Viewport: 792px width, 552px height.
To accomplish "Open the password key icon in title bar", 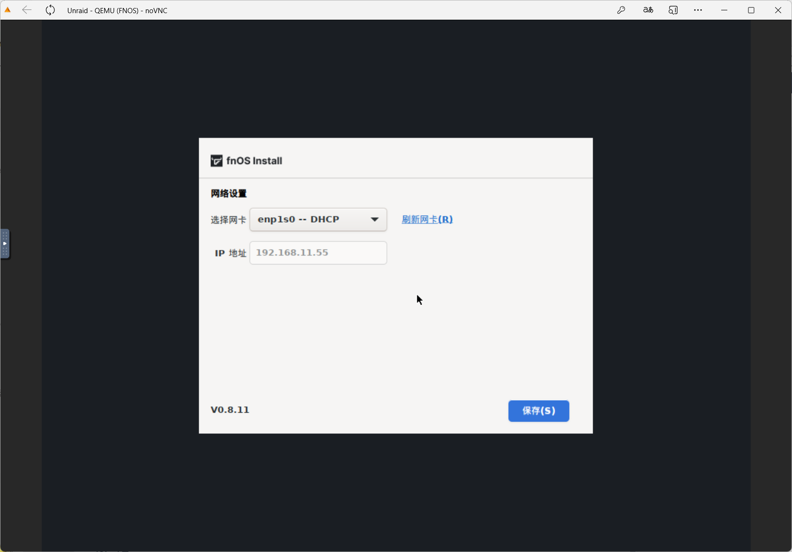I will pyautogui.click(x=621, y=10).
